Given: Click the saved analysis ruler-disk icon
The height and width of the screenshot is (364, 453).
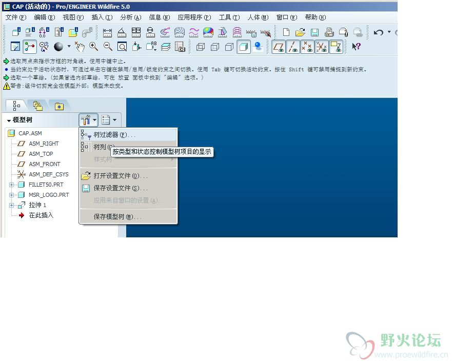Looking at the screenshot, I should (x=251, y=33).
